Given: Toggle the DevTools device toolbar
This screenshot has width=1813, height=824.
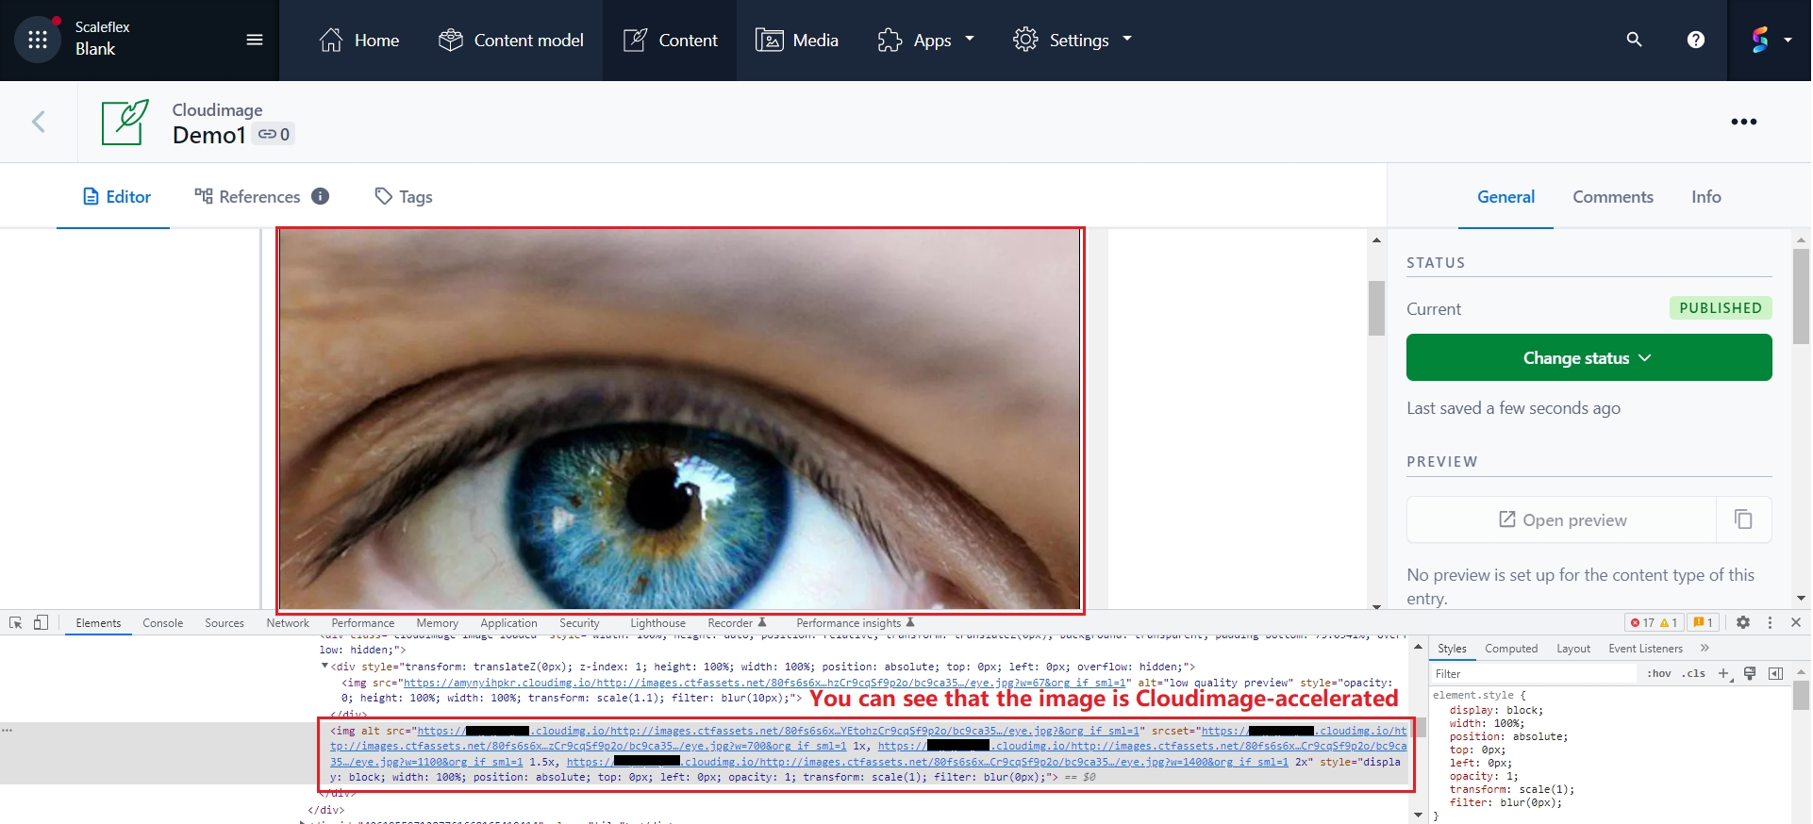Looking at the screenshot, I should pos(41,623).
